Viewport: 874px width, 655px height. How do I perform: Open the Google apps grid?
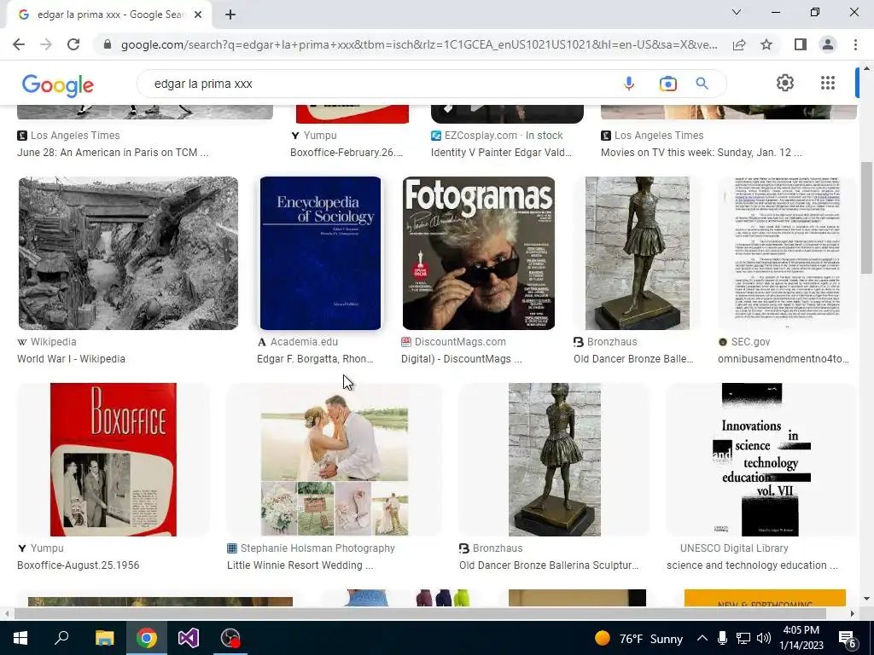coord(828,83)
